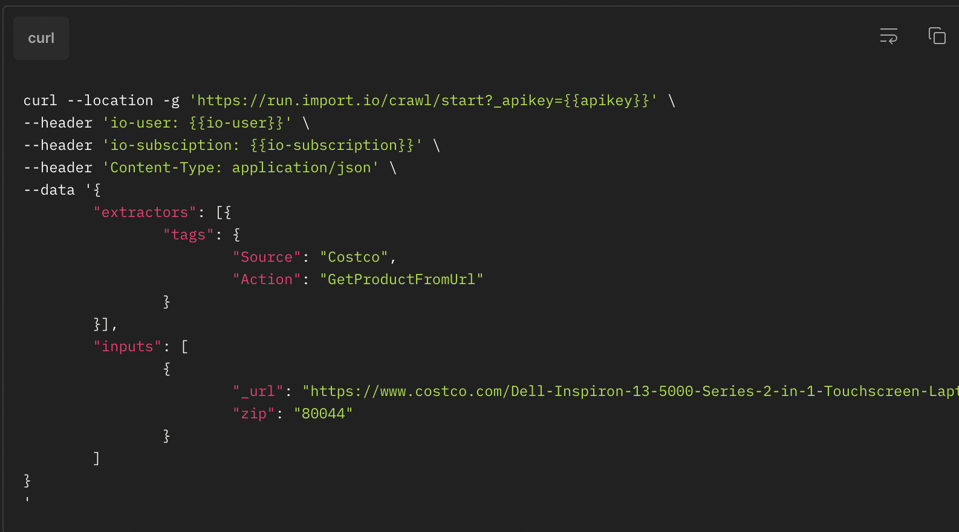Screen dimensions: 959x532
Task: Click the "_url" JSON key
Action: point(258,391)
